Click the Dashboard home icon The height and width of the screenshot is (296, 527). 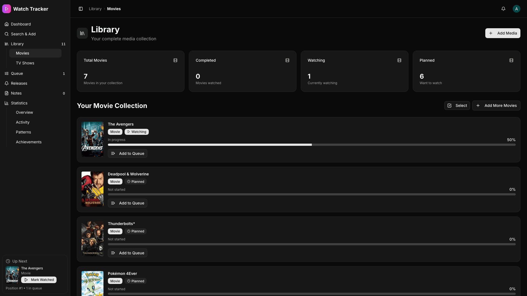tap(7, 24)
